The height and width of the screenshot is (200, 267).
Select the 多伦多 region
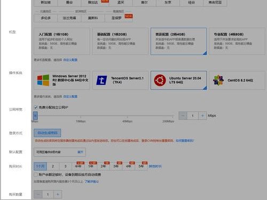(x=46, y=18)
